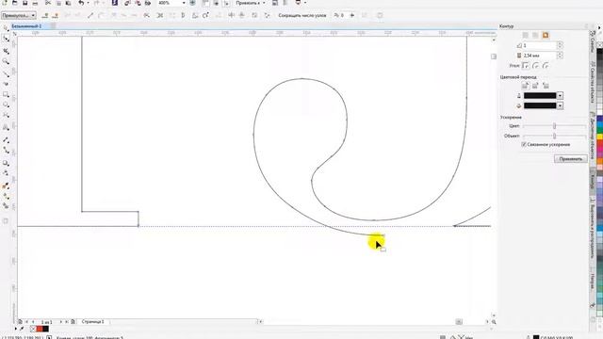Choose the beveled corner option

point(546,66)
